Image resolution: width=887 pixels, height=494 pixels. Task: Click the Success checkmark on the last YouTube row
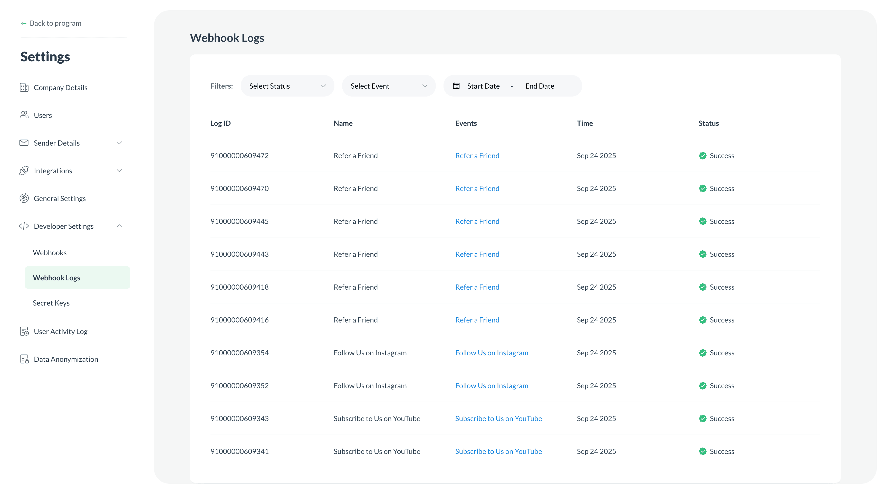pos(703,451)
